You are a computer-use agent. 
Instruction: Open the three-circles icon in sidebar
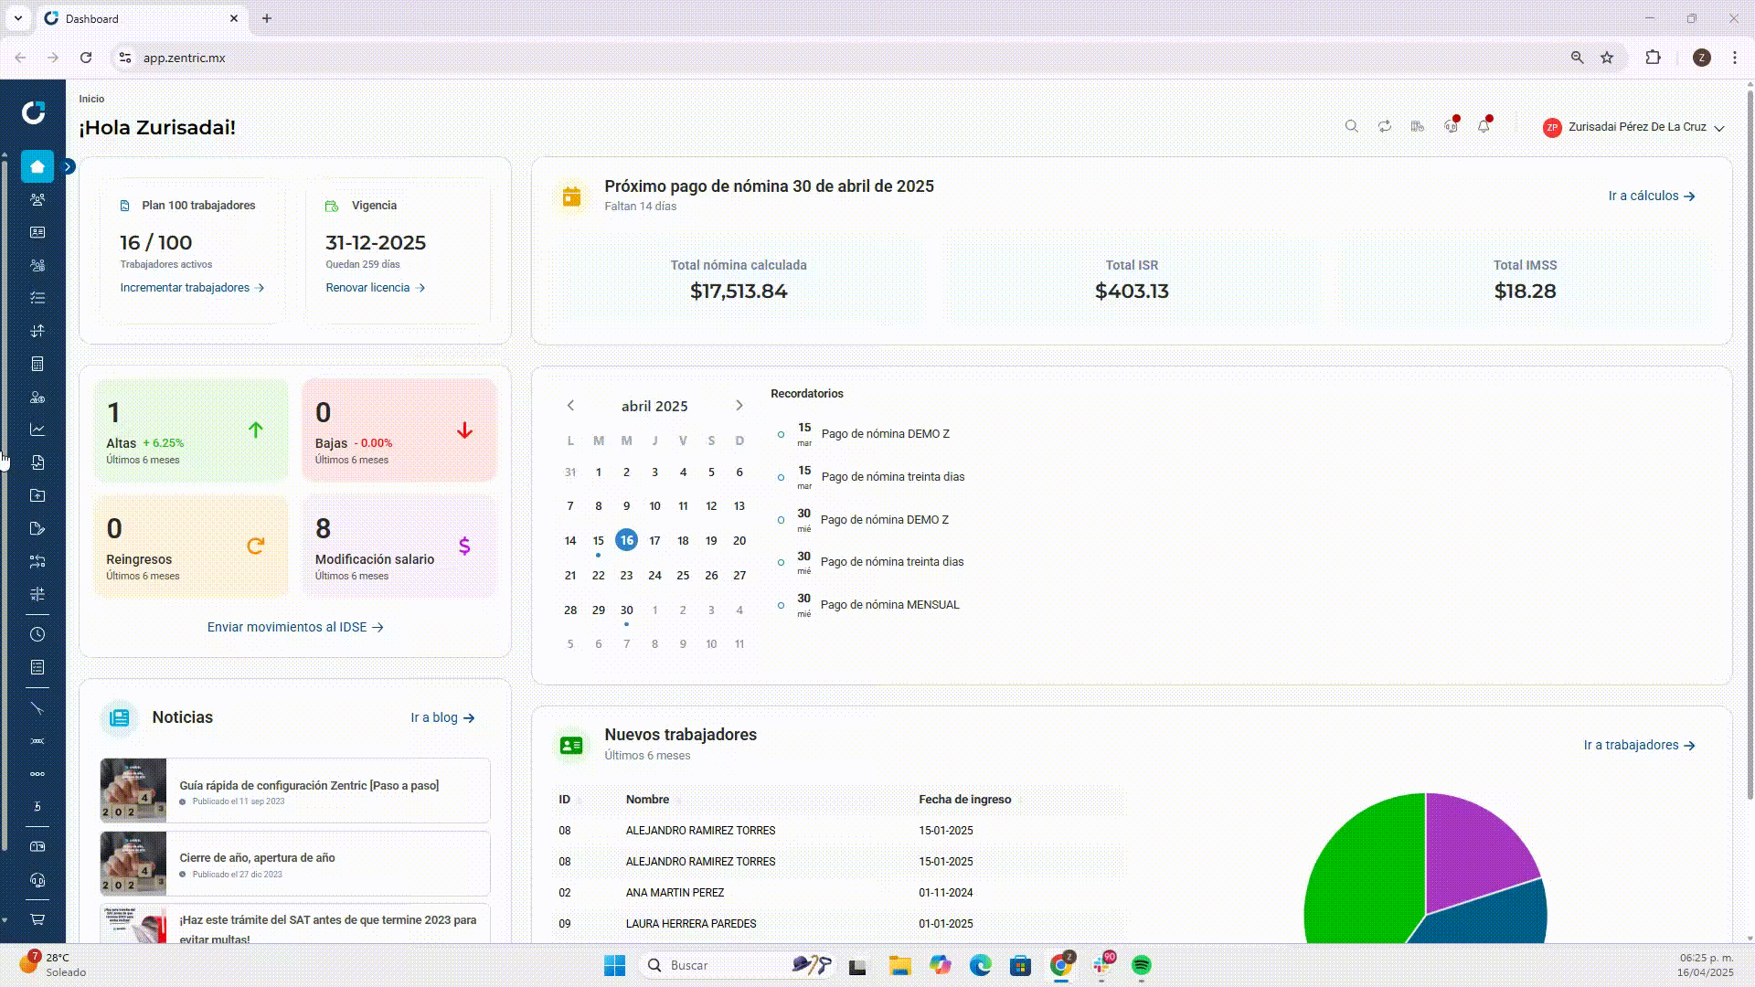pos(37,774)
